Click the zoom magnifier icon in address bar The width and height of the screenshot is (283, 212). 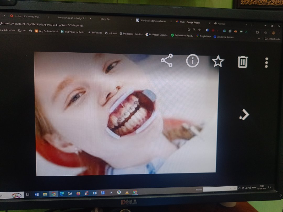[x=194, y=30]
